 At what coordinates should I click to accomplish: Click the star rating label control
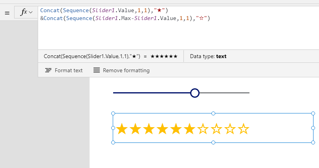click(213, 128)
